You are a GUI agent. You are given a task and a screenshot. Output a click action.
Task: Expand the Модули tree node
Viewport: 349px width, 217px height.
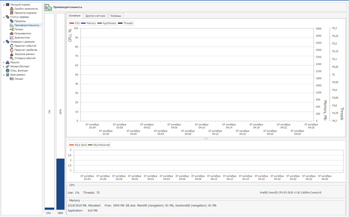pos(4,62)
